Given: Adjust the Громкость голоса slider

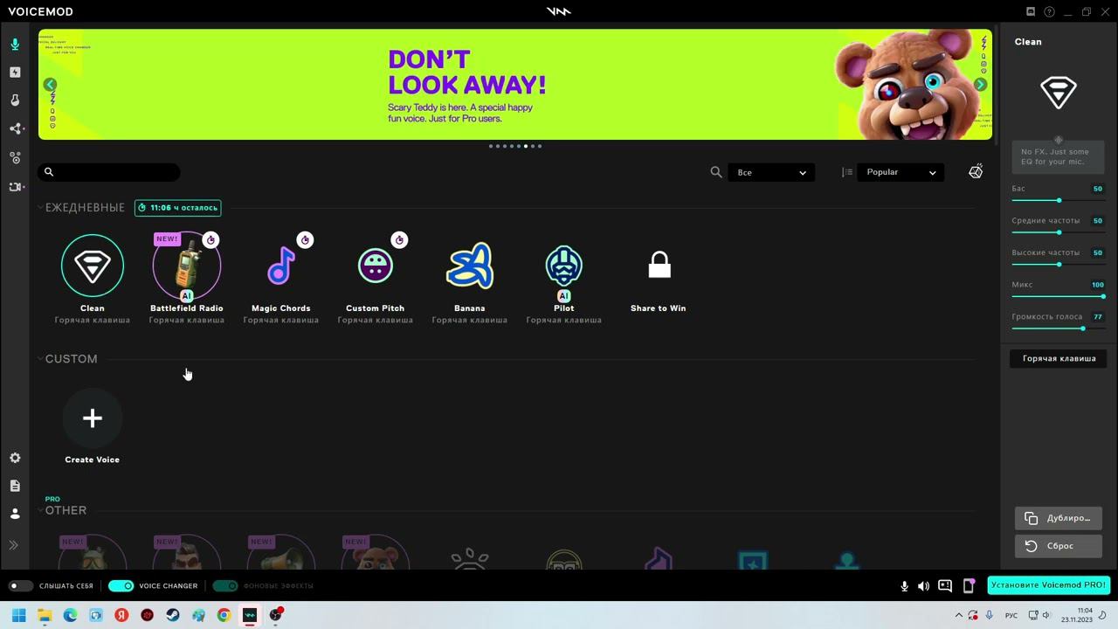Looking at the screenshot, I should pyautogui.click(x=1059, y=328).
